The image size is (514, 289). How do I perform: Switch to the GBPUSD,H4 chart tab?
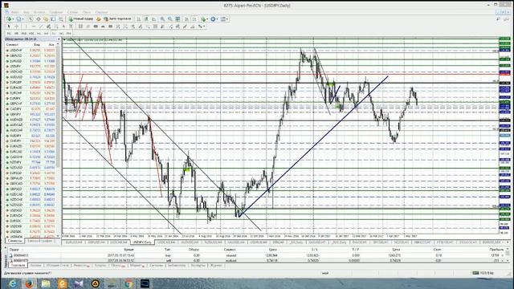point(96,242)
